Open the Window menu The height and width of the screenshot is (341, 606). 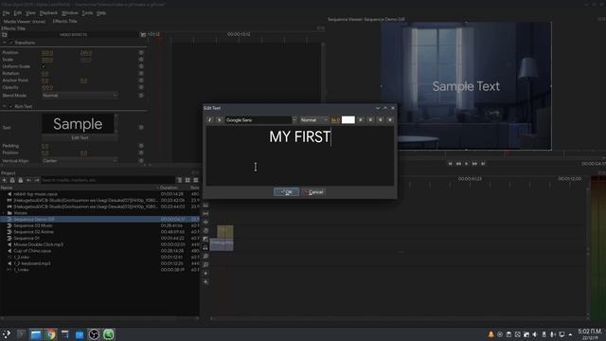(69, 13)
